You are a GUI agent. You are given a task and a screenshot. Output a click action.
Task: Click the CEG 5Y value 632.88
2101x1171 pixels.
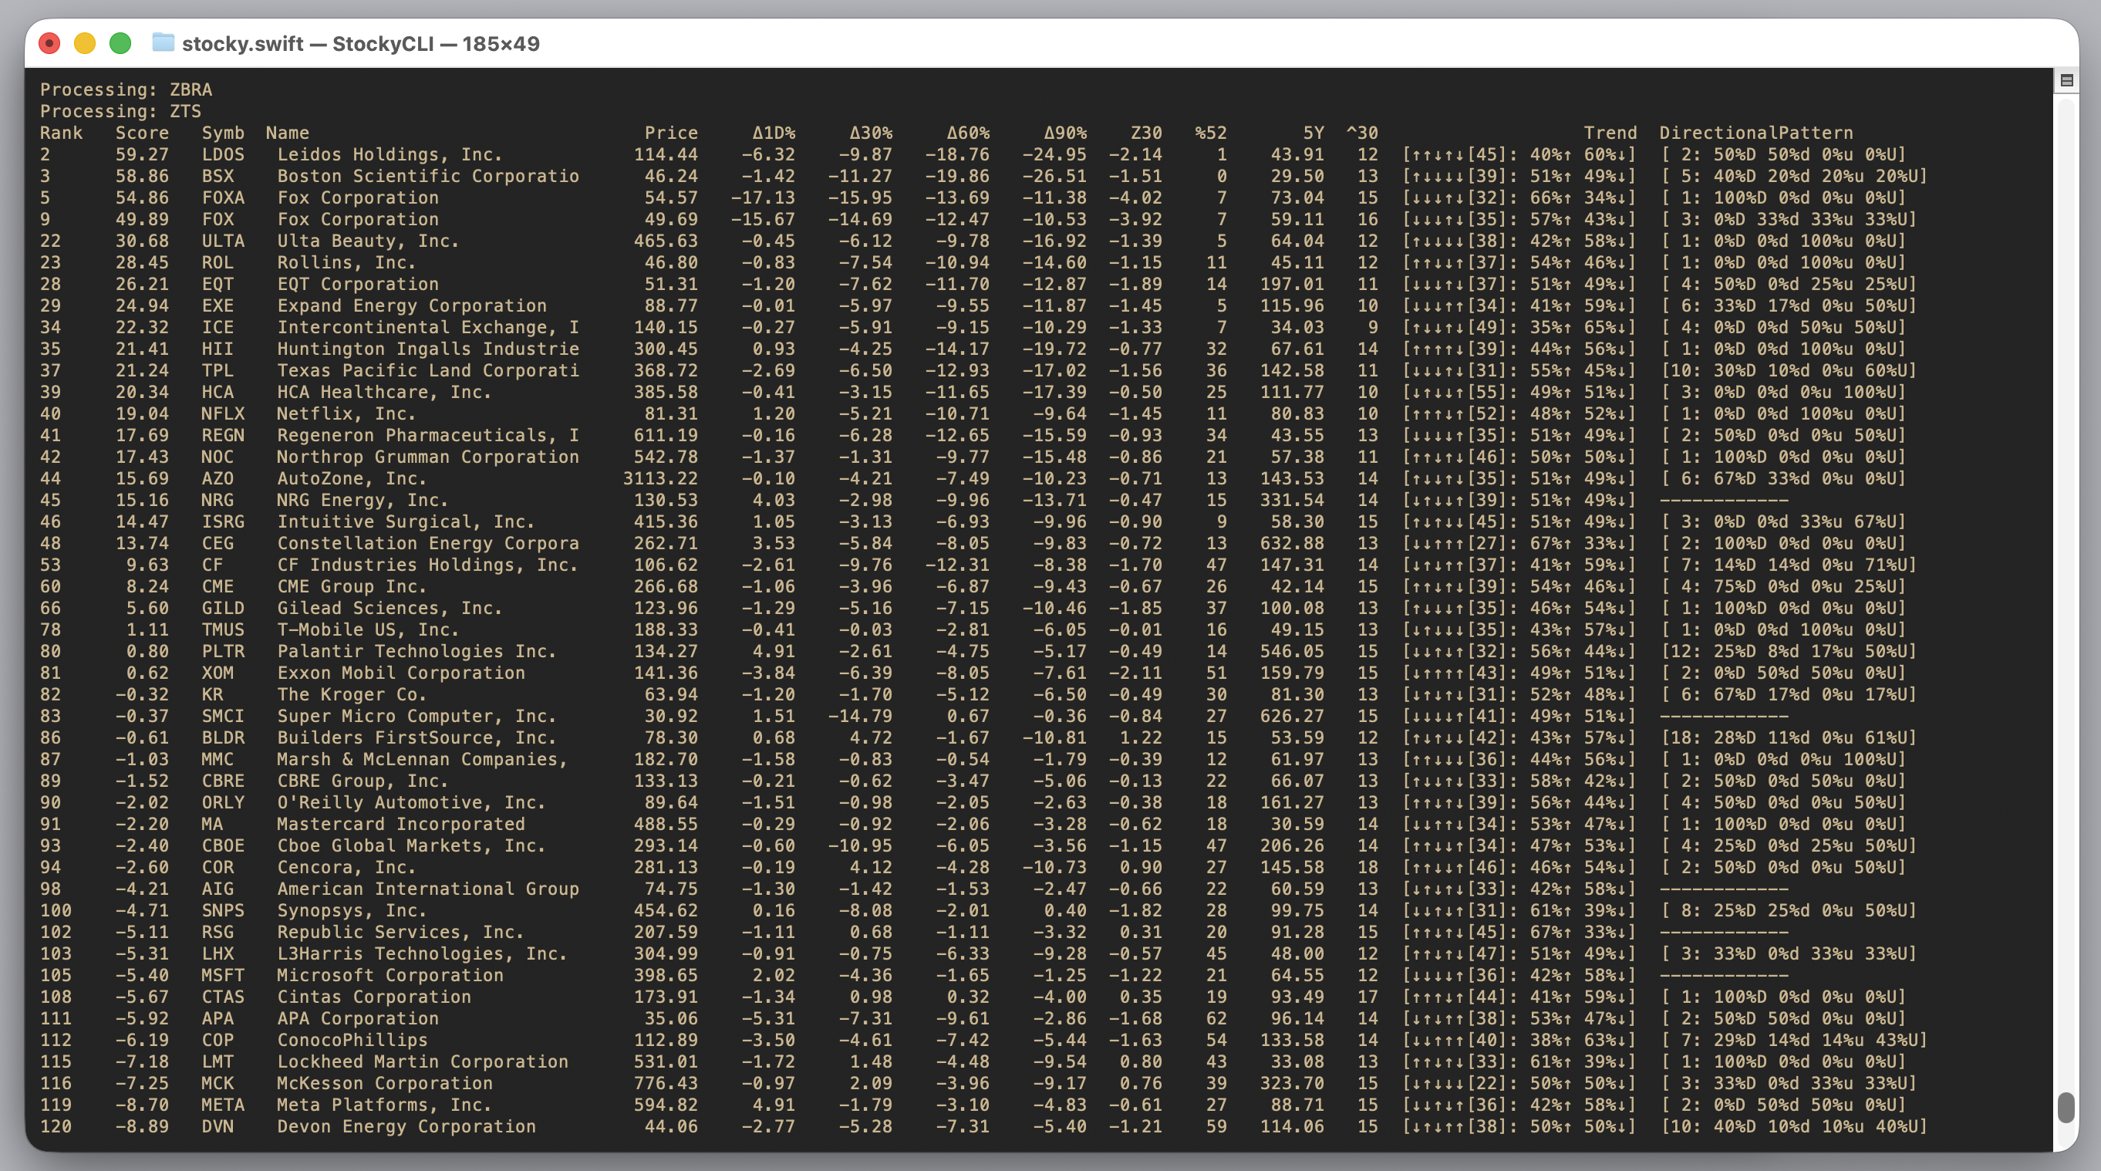(x=1292, y=543)
